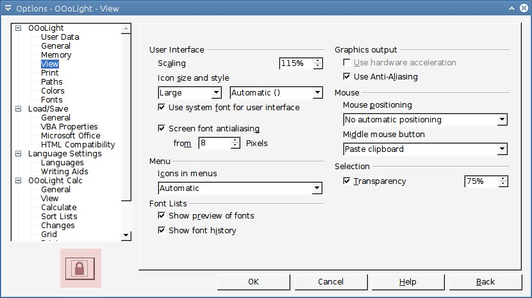Collapse the OOoLight Calc tree node

click(19, 180)
